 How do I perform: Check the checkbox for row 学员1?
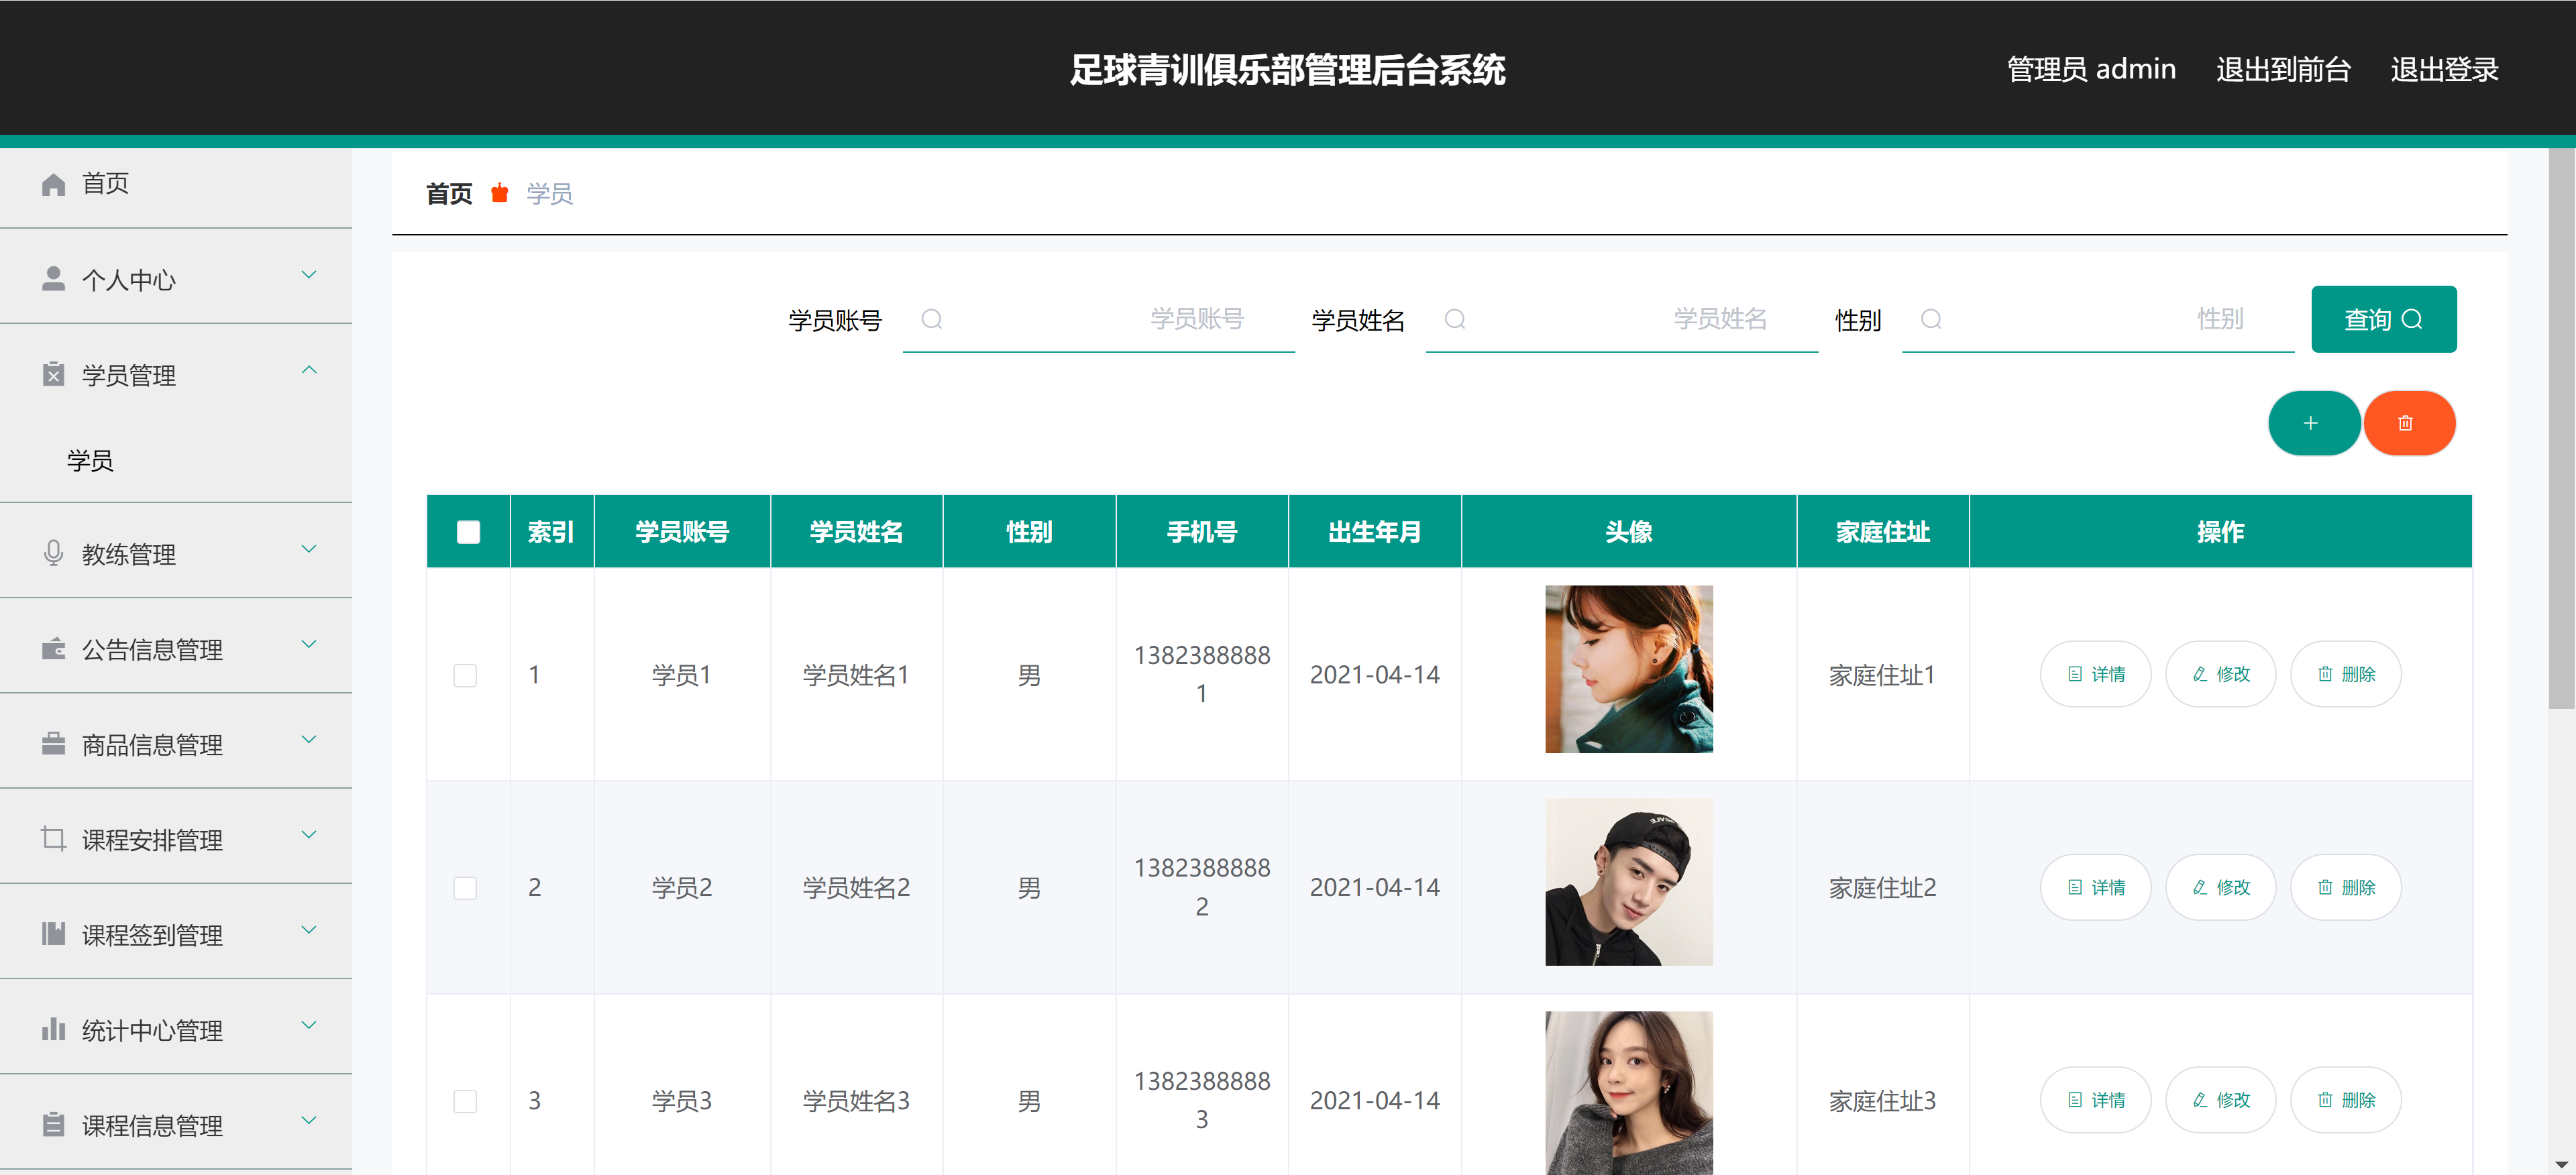465,675
